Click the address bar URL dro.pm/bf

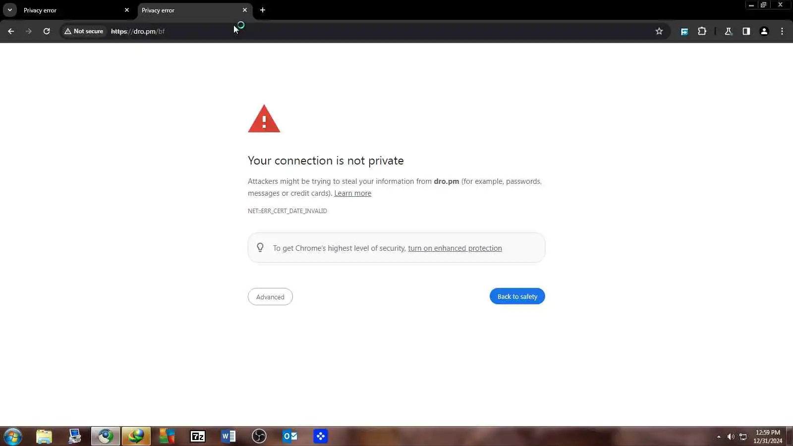[138, 31]
